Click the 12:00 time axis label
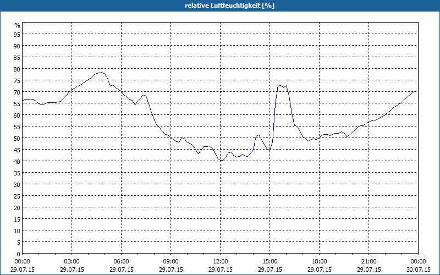 [x=221, y=261]
